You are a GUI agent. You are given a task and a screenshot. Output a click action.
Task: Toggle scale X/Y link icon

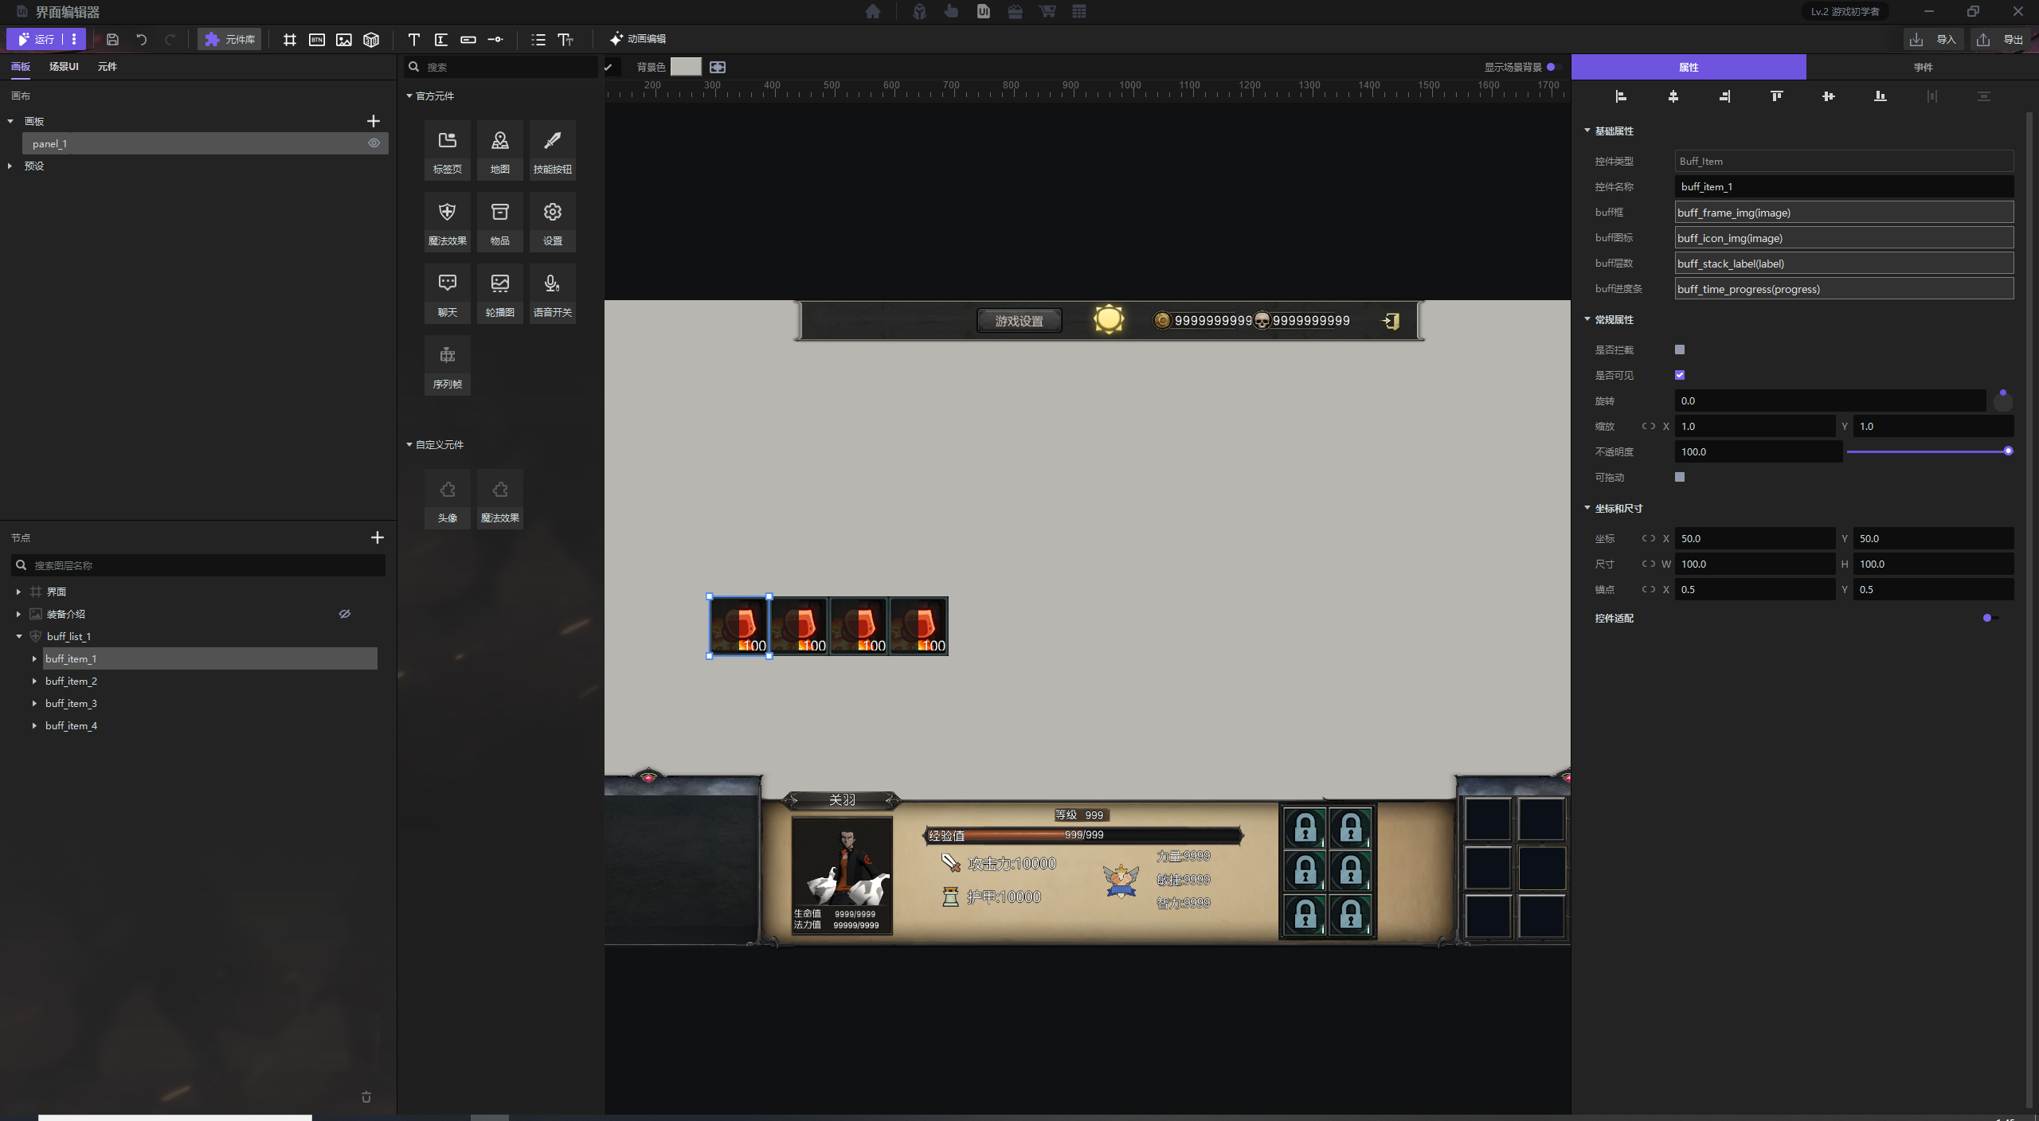tap(1648, 426)
